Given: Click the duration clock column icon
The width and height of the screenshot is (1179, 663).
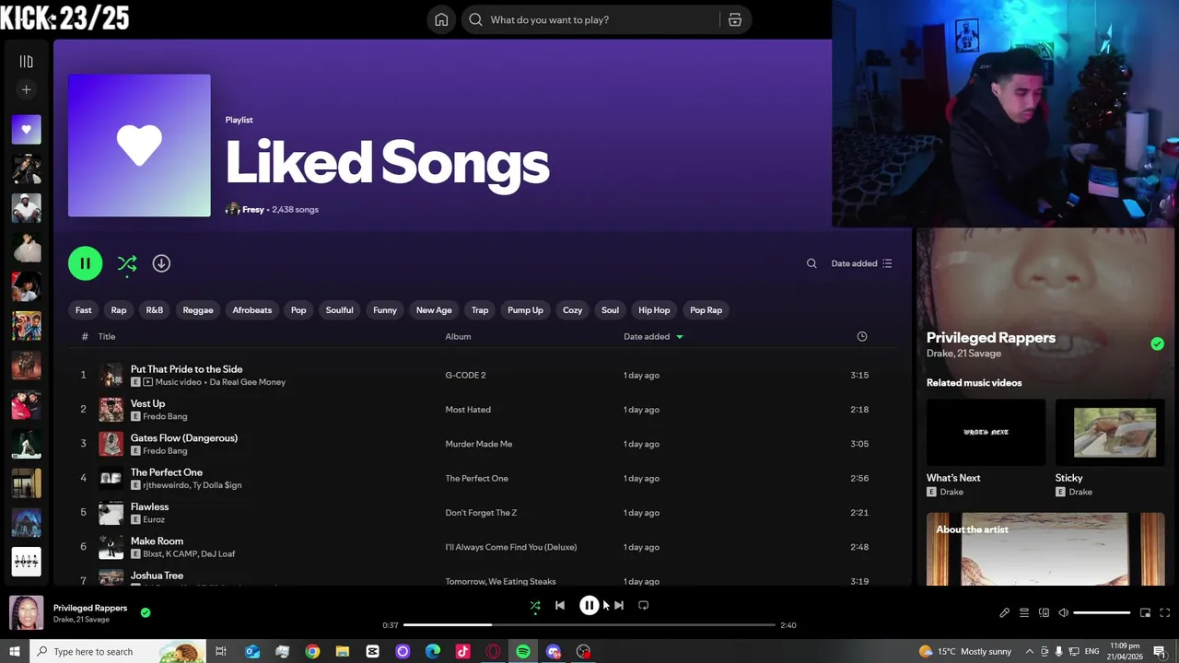Looking at the screenshot, I should 862,337.
